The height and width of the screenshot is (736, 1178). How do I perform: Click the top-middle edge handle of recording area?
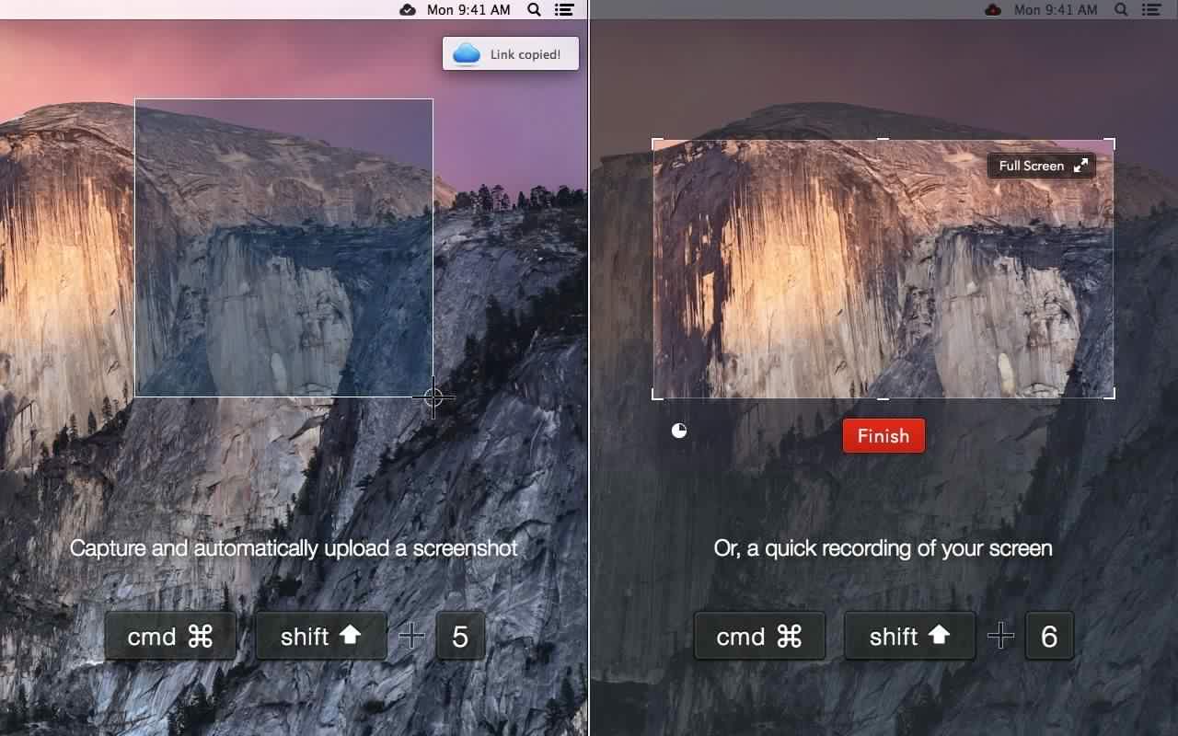[x=883, y=140]
